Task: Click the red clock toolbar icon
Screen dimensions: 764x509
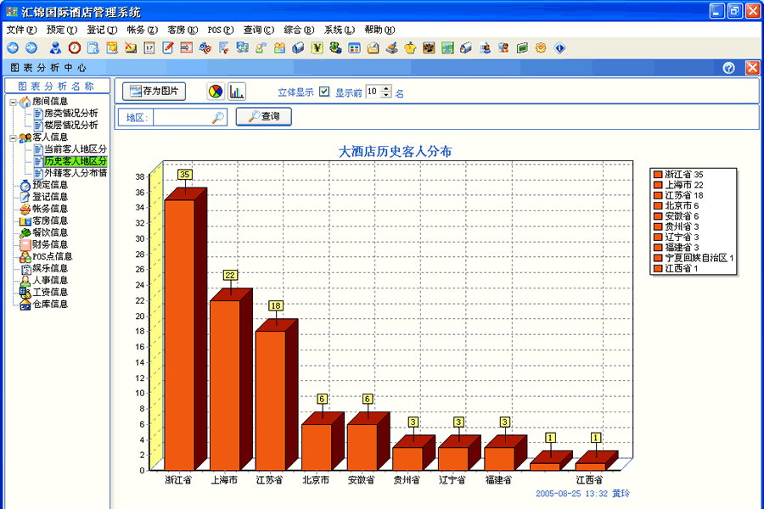Action: (x=75, y=48)
